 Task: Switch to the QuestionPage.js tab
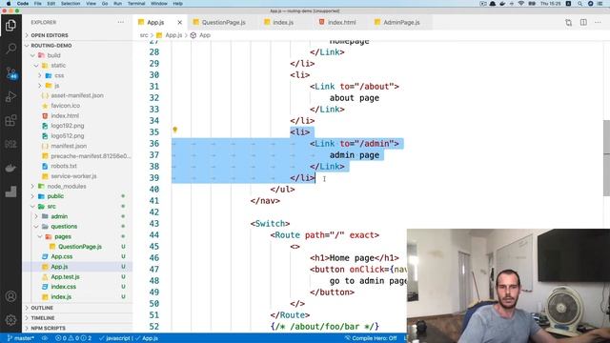click(x=223, y=23)
